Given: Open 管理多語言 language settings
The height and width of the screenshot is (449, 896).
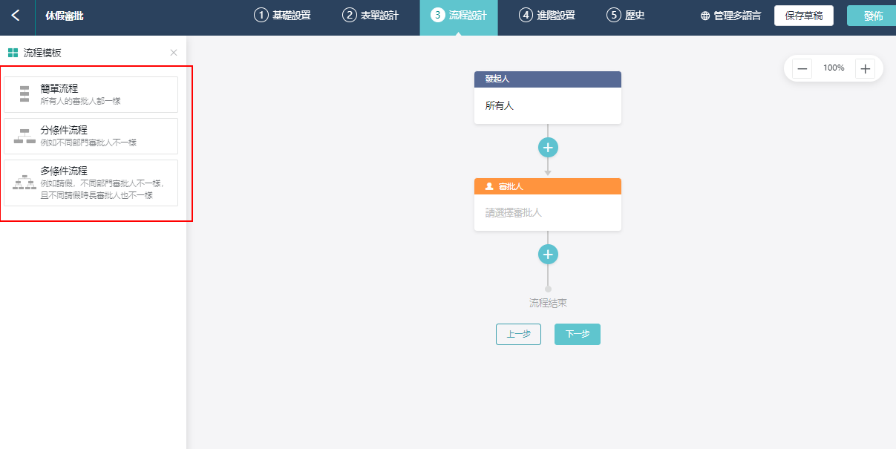Looking at the screenshot, I should [x=730, y=16].
